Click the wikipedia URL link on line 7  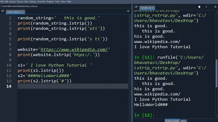(x=74, y=49)
